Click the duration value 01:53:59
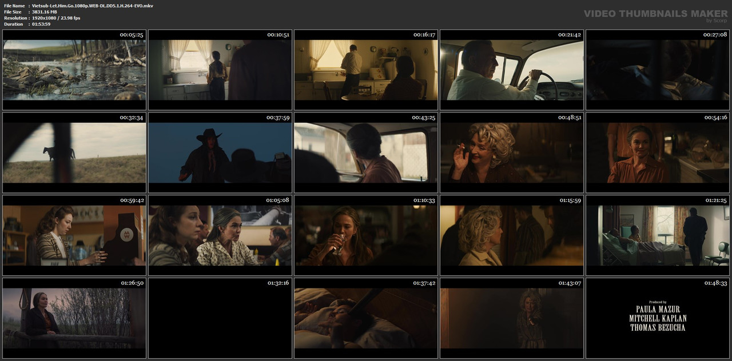 [x=41, y=24]
